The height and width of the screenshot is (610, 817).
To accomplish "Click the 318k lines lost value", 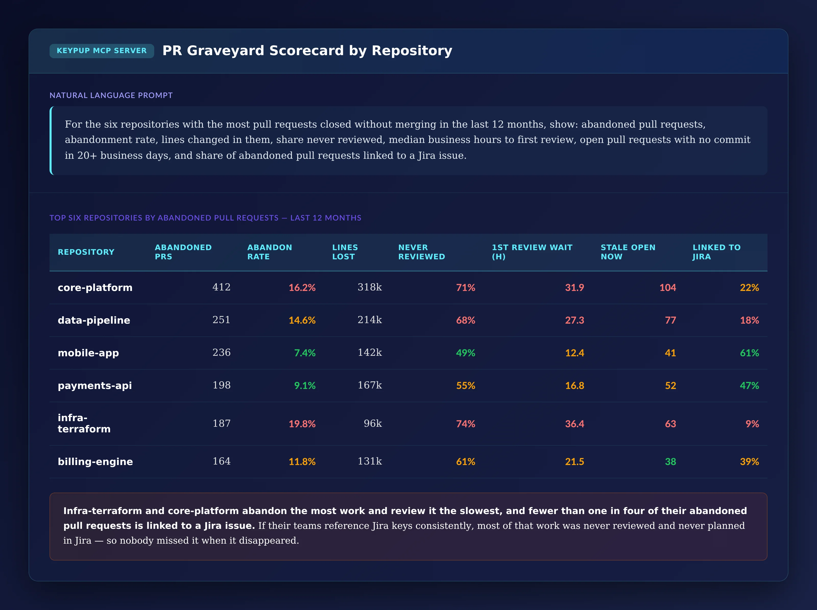I will point(370,287).
